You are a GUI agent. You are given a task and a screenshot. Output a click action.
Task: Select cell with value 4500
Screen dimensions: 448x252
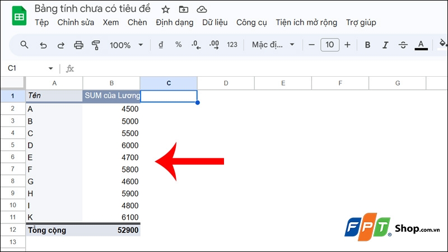111,109
